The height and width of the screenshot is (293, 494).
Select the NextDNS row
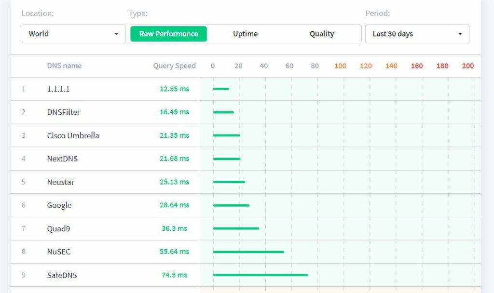tap(62, 159)
